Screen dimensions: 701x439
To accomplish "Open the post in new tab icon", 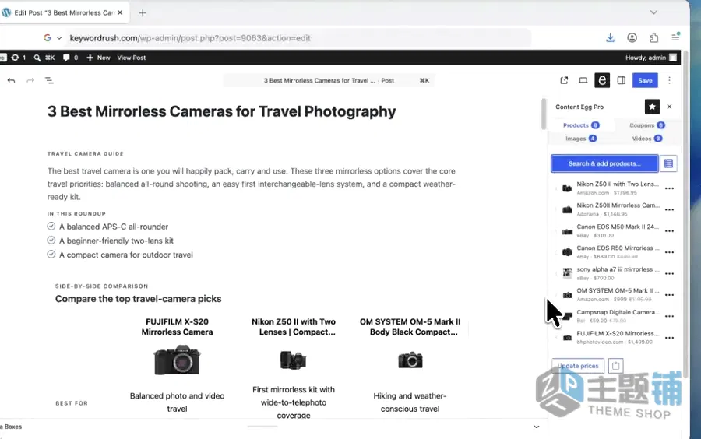I will [x=564, y=80].
